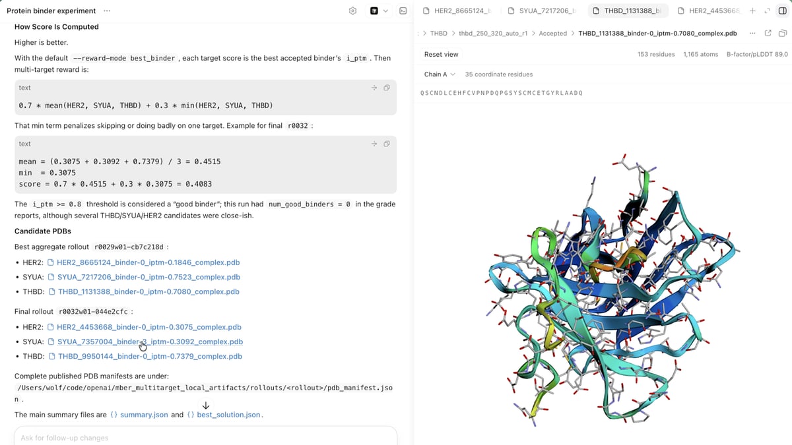Switch to the HER2_8665124 tab
The image size is (792, 445).
pyautogui.click(x=456, y=11)
